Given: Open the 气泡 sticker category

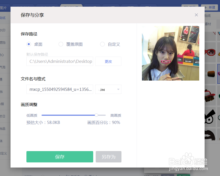Looking at the screenshot, I should pos(3,67).
